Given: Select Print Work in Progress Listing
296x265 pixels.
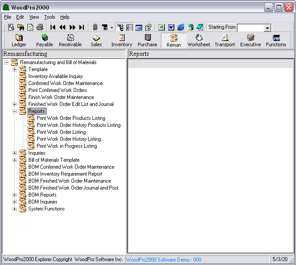Looking at the screenshot, I should coord(67,146).
